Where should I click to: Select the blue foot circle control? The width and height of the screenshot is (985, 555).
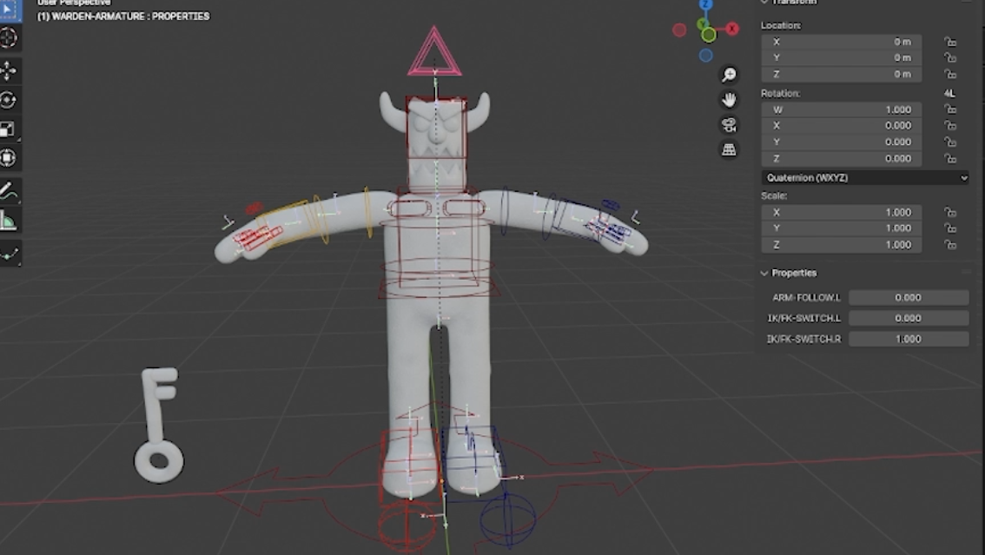[x=507, y=520]
